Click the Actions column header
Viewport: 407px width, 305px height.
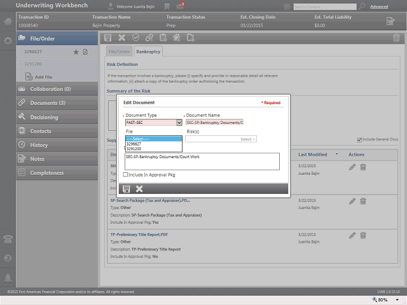pyautogui.click(x=356, y=154)
